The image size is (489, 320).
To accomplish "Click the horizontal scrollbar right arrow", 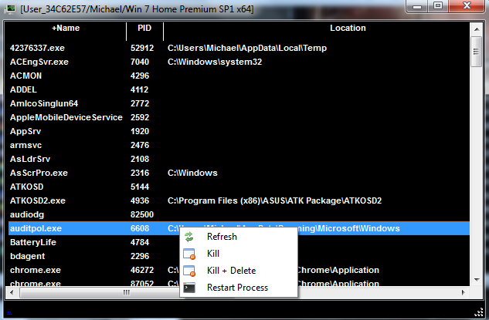I will pos(464,292).
